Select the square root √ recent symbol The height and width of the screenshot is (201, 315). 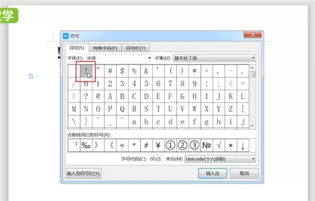pyautogui.click(x=218, y=145)
